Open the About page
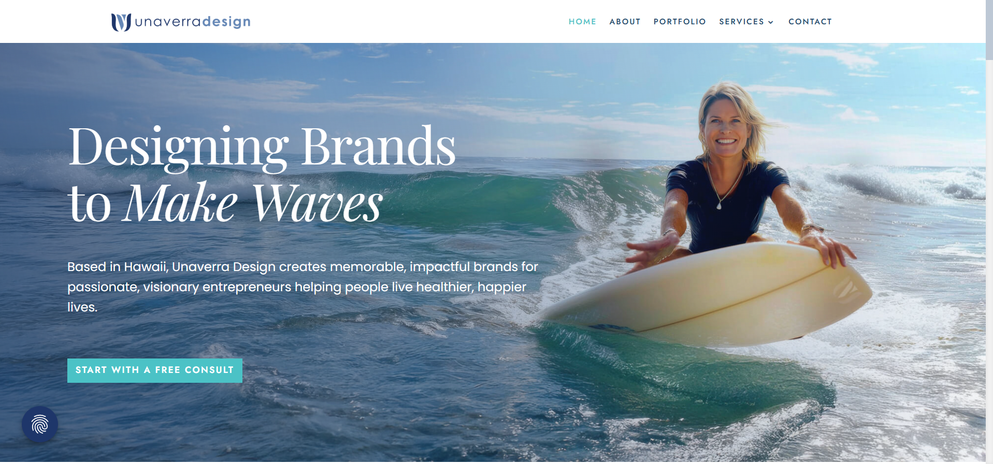Image resolution: width=993 pixels, height=464 pixels. [x=625, y=22]
